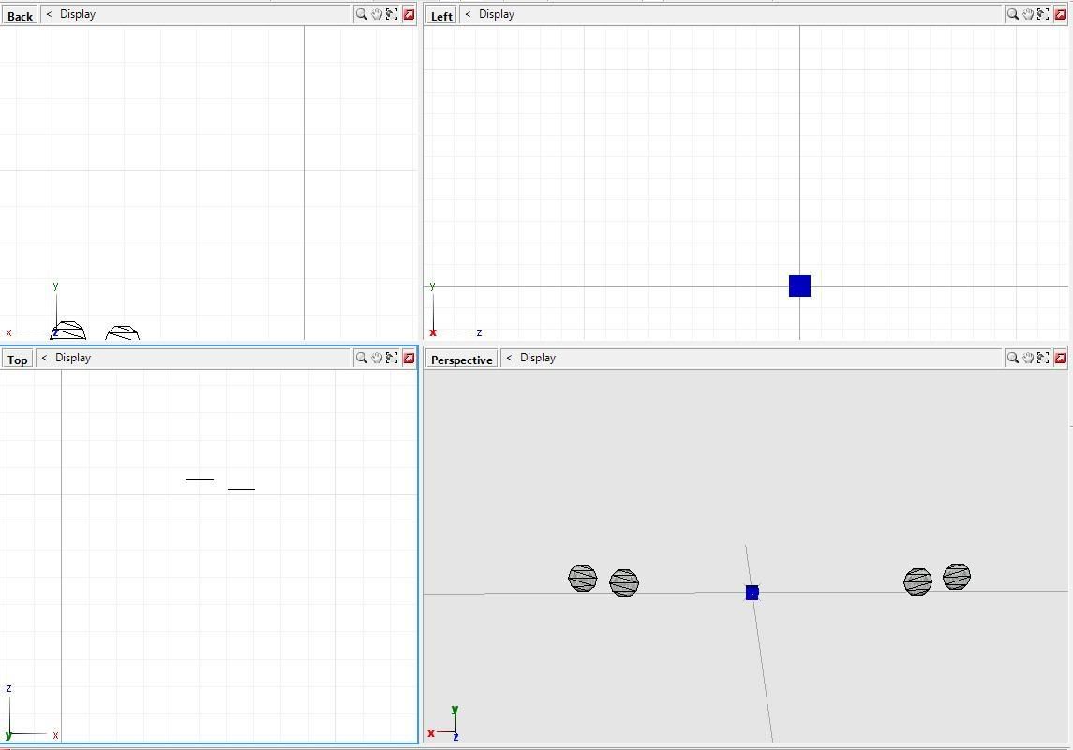
Task: Click the frame-all icon in Back viewport
Action: point(392,15)
